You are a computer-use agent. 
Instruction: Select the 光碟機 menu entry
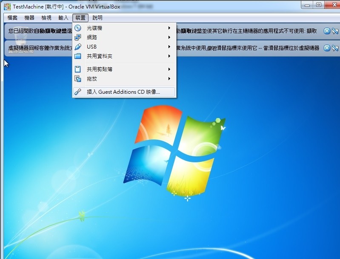pos(124,28)
